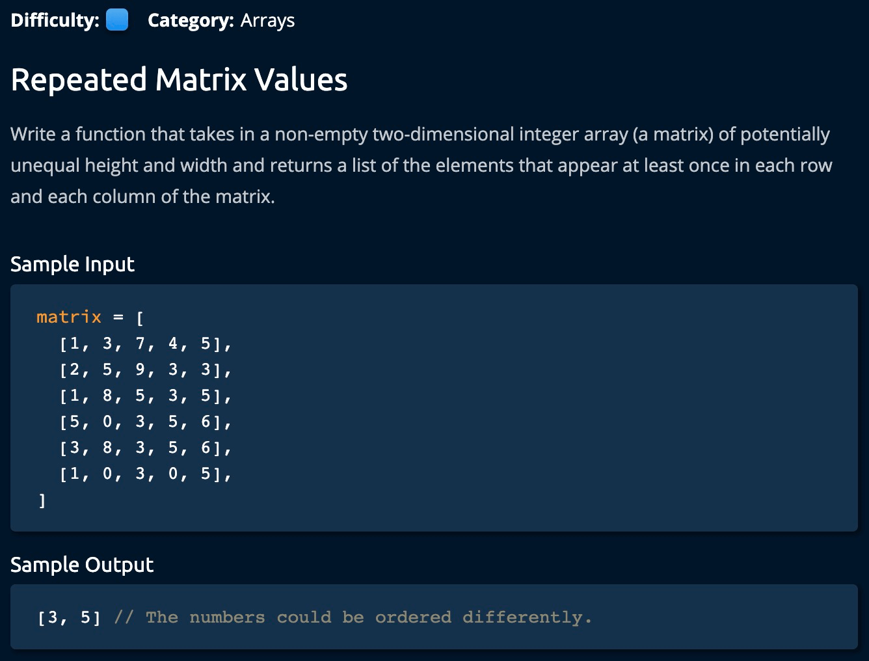The width and height of the screenshot is (869, 661).
Task: Click the description line starting 'Write a function'
Action: 420,134
